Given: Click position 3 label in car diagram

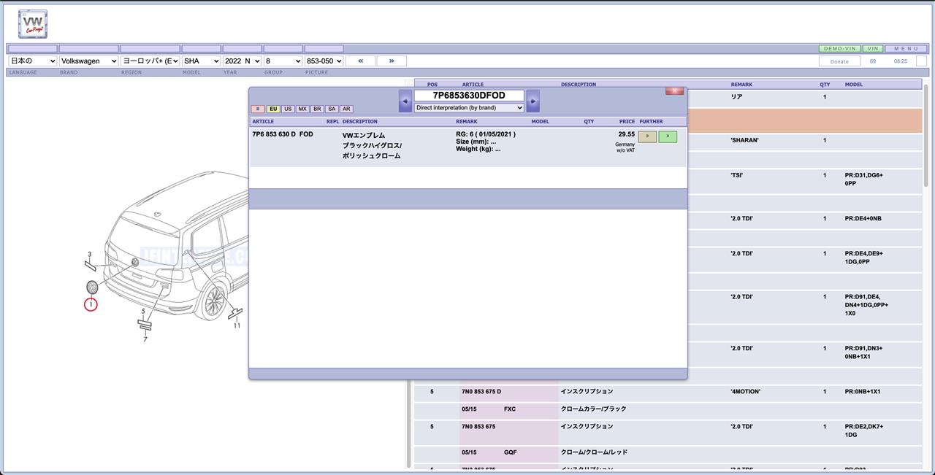Looking at the screenshot, I should [x=90, y=255].
